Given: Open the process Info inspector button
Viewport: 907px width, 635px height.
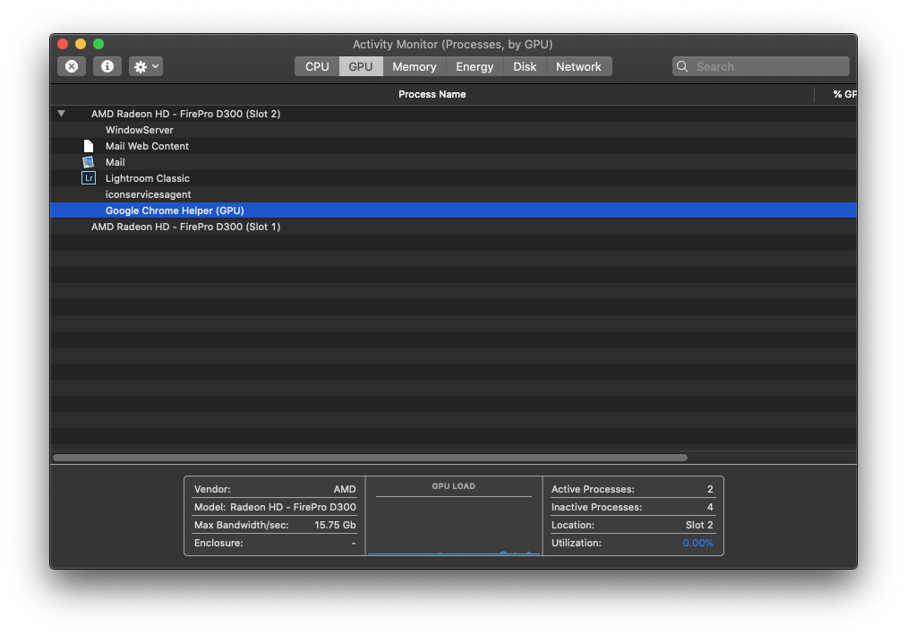Looking at the screenshot, I should [x=107, y=66].
